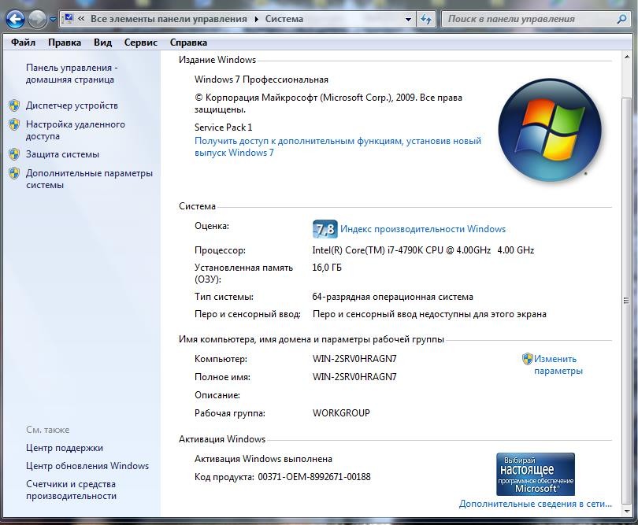This screenshot has width=638, height=525.
Task: Click the shield icon beside Защита системы
Action: pos(13,154)
